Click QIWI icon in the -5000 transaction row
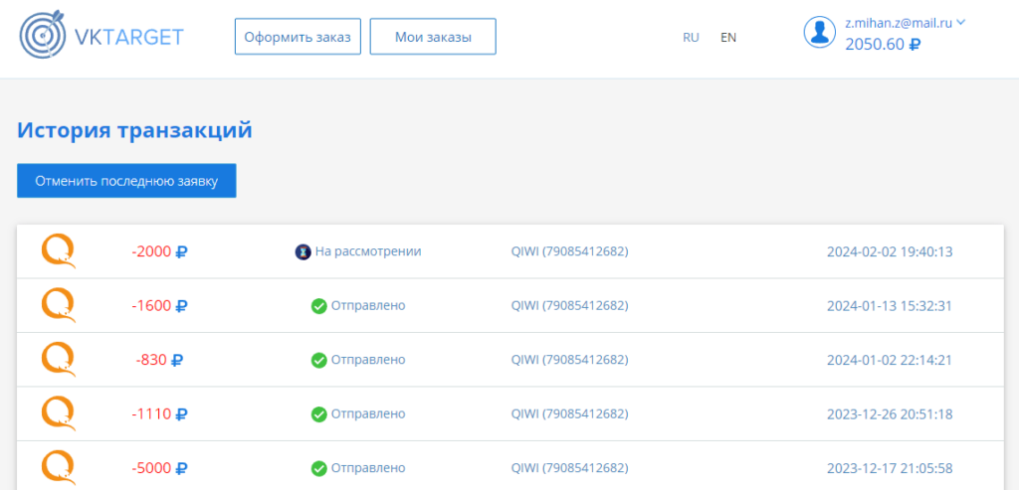The image size is (1019, 490). (59, 467)
